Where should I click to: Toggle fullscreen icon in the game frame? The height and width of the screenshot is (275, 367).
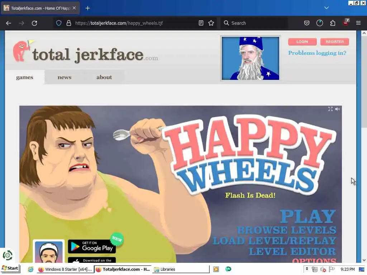point(330,109)
